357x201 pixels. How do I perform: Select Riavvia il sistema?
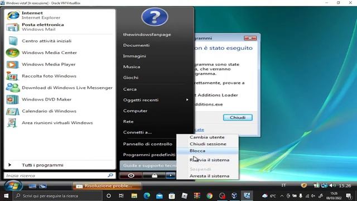(208, 160)
